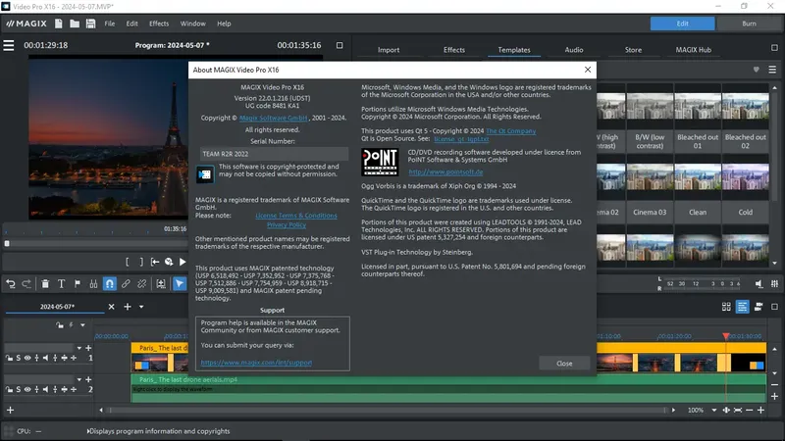Open the Edit menu
This screenshot has width=785, height=441.
131,24
